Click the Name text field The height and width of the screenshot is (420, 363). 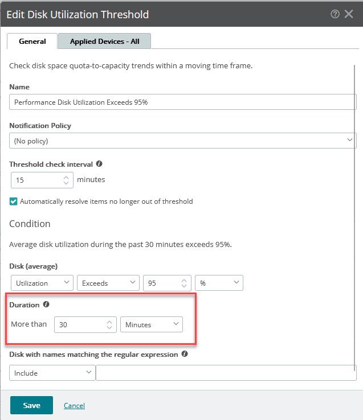(x=183, y=102)
